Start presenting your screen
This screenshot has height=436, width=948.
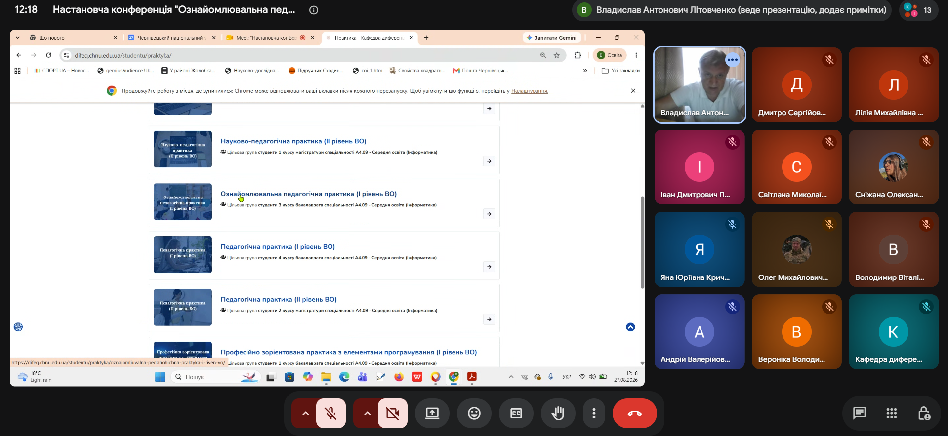[432, 413]
